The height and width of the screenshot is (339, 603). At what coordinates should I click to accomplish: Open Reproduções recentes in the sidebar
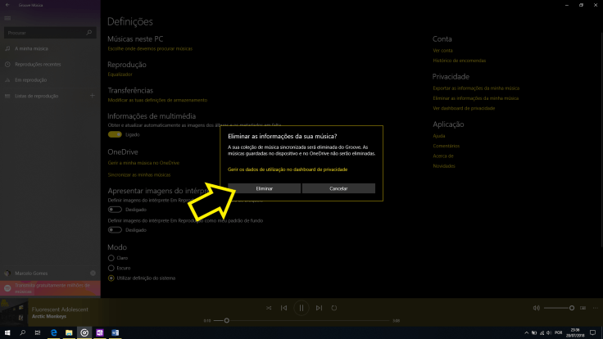tap(37, 65)
